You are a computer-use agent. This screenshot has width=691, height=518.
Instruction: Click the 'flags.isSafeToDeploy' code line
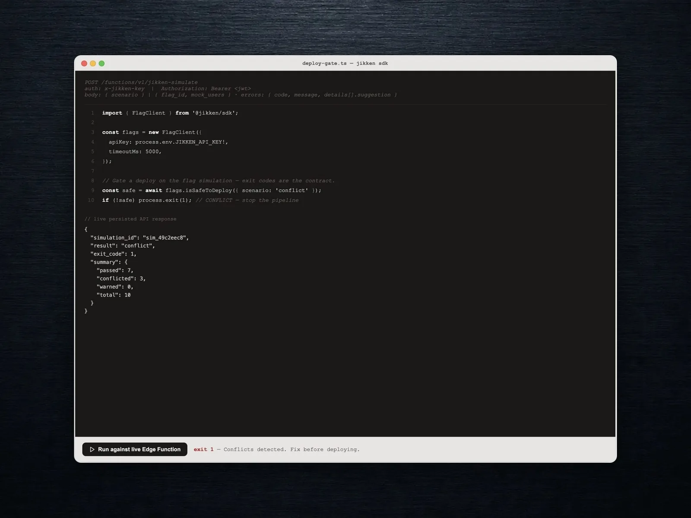[x=212, y=190]
